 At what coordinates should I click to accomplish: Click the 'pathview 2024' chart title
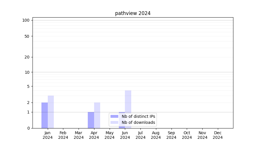click(133, 13)
